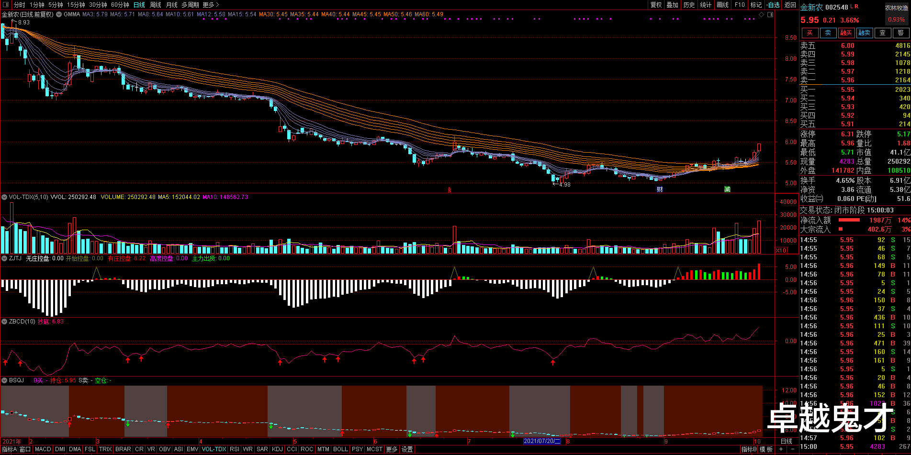Expand the 更多 indicators list at bottom
Screen dimensions: 911x455
[392, 449]
